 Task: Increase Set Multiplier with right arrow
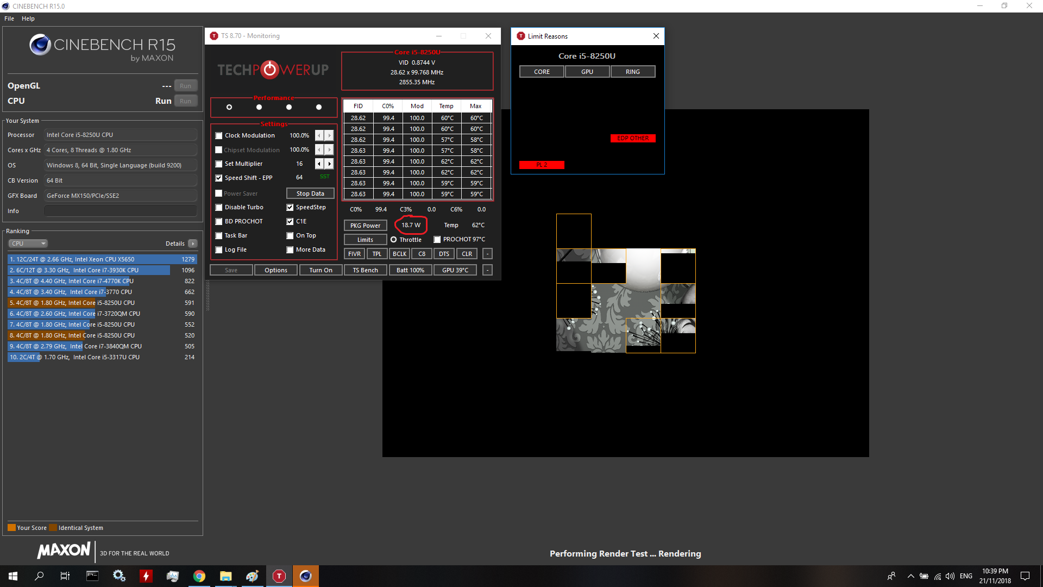[x=329, y=164]
